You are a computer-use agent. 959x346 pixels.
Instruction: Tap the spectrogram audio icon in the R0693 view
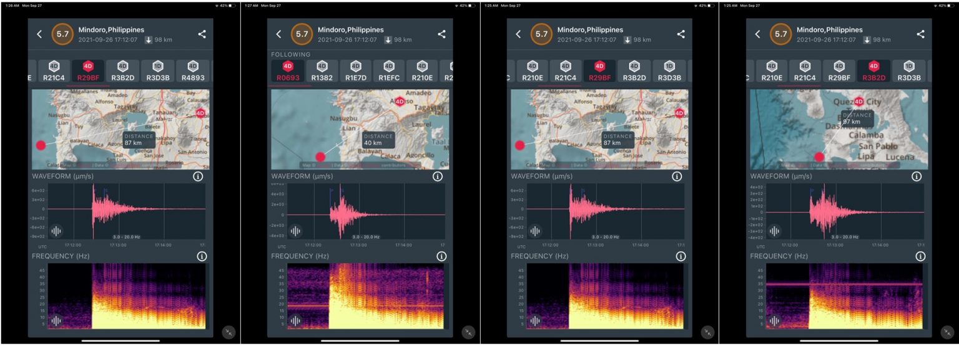click(x=295, y=321)
